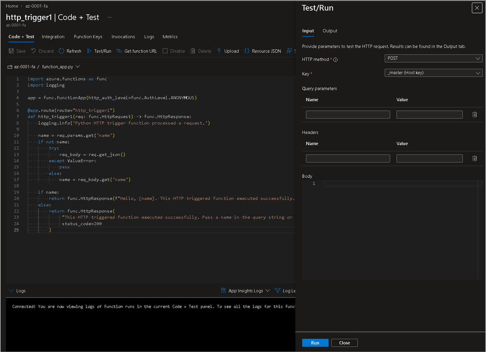486x352 pixels.
Task: Focus the Query parameters Value field
Action: [x=429, y=114]
